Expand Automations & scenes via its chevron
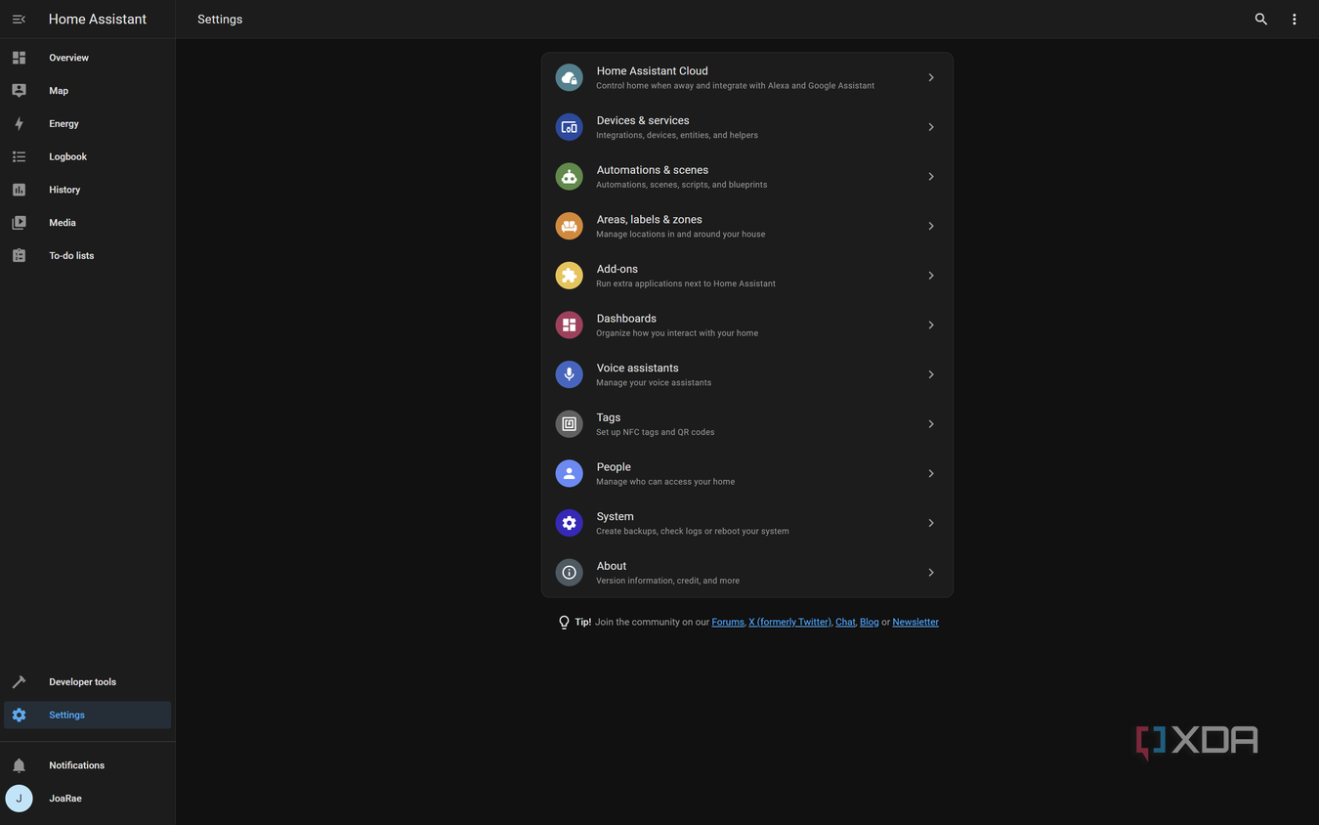The height and width of the screenshot is (825, 1319). [x=931, y=177]
